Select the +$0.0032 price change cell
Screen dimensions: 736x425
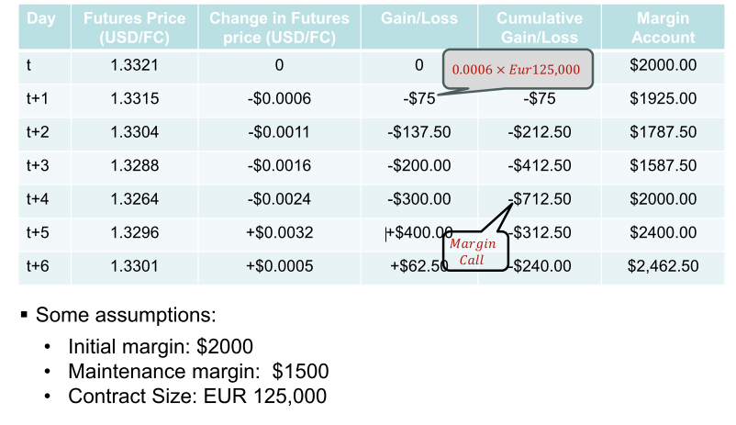click(x=279, y=233)
